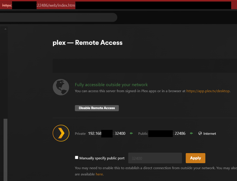
Task: Click the orange Apply button
Action: (195, 158)
